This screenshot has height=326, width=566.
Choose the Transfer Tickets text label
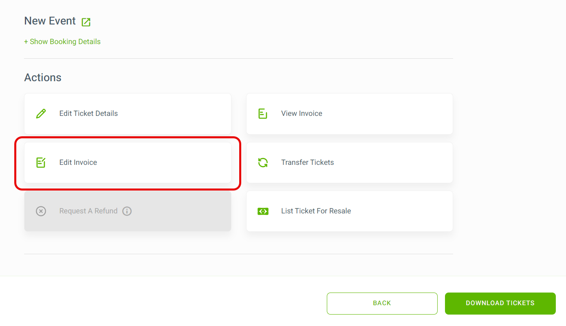(x=307, y=162)
